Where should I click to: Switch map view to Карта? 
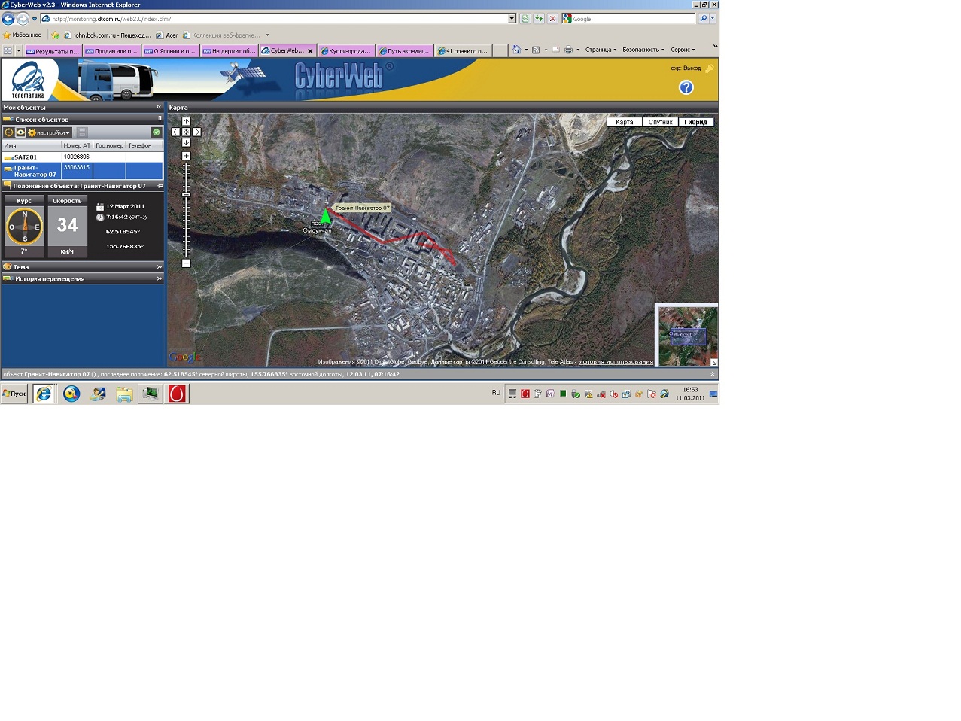tap(624, 122)
